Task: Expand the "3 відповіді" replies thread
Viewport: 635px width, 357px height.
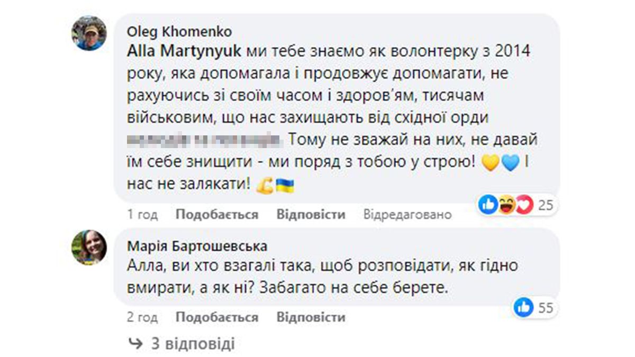Action: pos(193,344)
